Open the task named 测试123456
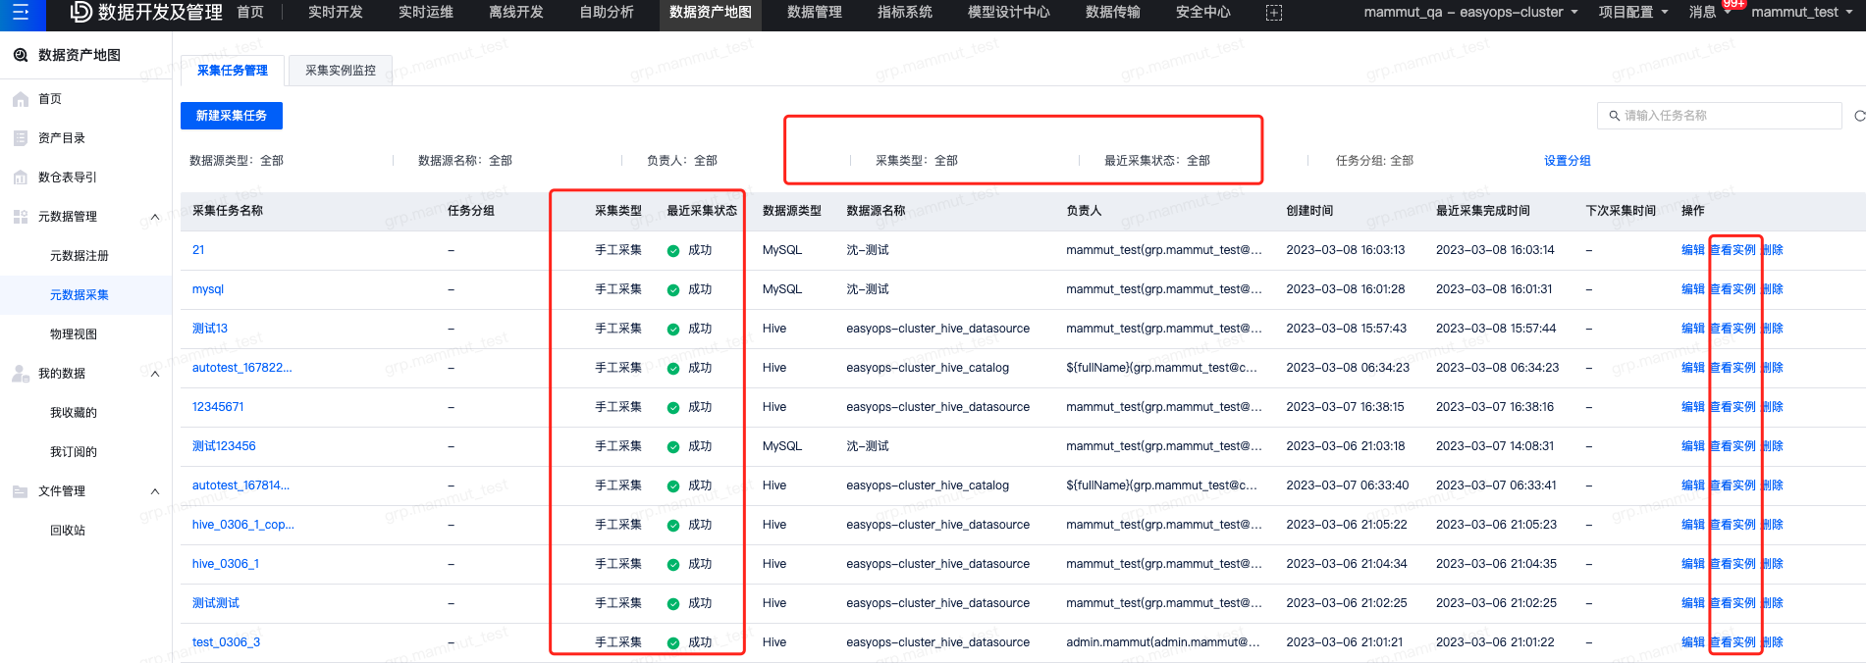Viewport: 1866px width, 663px height. click(224, 446)
